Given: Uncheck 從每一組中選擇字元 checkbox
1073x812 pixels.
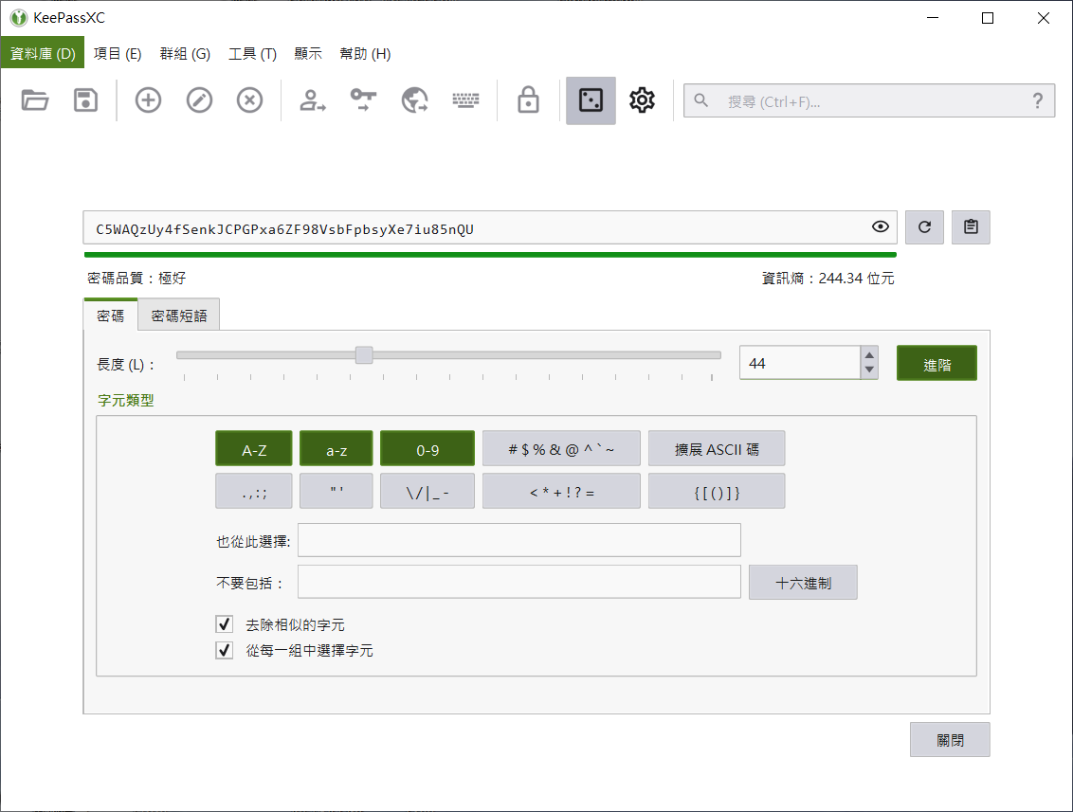Looking at the screenshot, I should [x=225, y=650].
